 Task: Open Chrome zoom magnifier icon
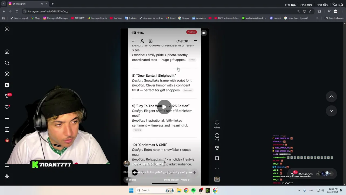[298, 11]
